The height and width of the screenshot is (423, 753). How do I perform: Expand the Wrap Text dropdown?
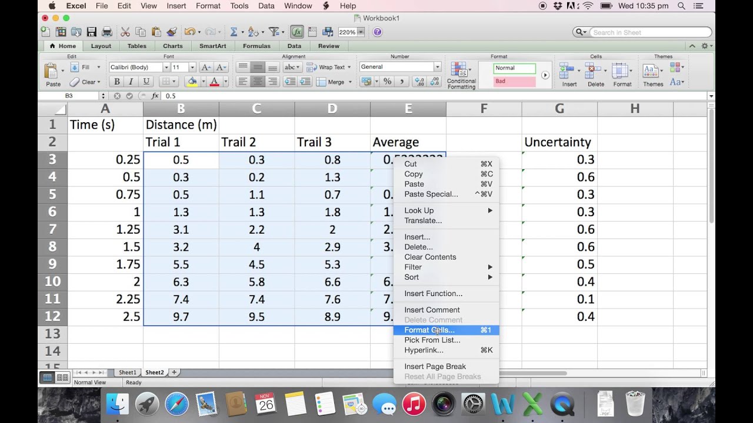pos(349,67)
